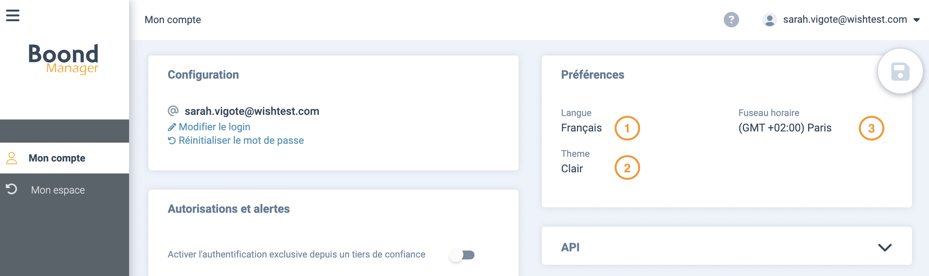Open the user account dropdown arrow

[917, 20]
